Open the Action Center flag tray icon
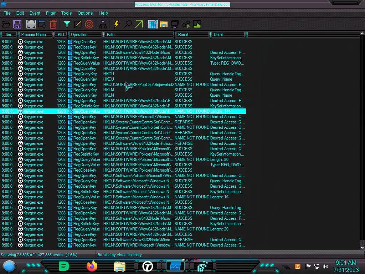365x274 pixels. click(x=308, y=266)
